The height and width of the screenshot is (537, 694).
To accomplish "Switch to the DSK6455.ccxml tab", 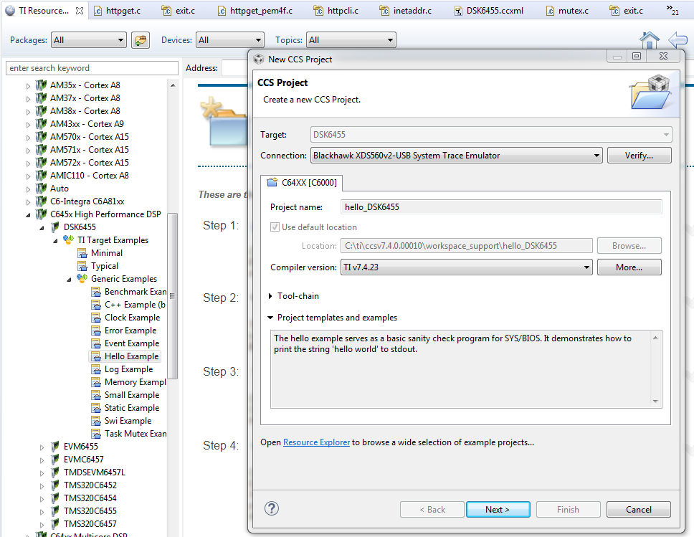I will click(489, 11).
